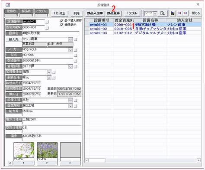Click image slot button 2

[x=47, y=163]
